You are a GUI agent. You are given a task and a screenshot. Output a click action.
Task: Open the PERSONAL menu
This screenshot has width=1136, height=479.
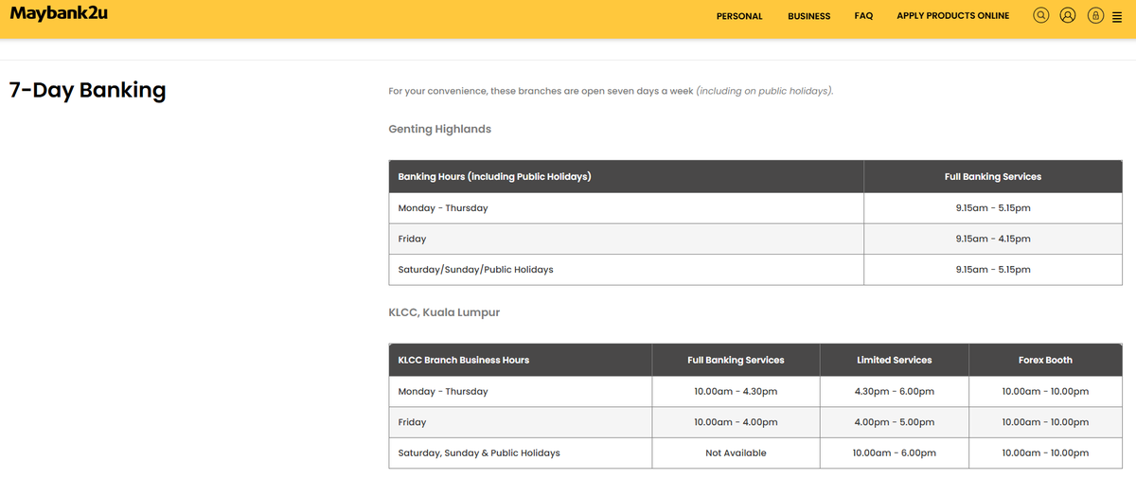[739, 16]
